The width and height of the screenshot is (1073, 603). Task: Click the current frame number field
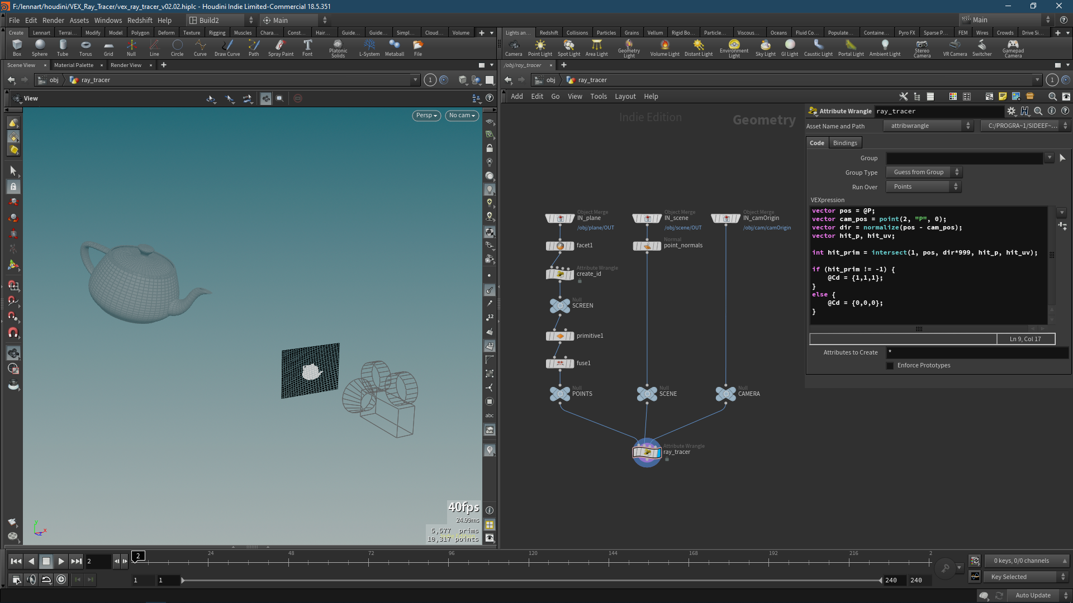click(98, 562)
